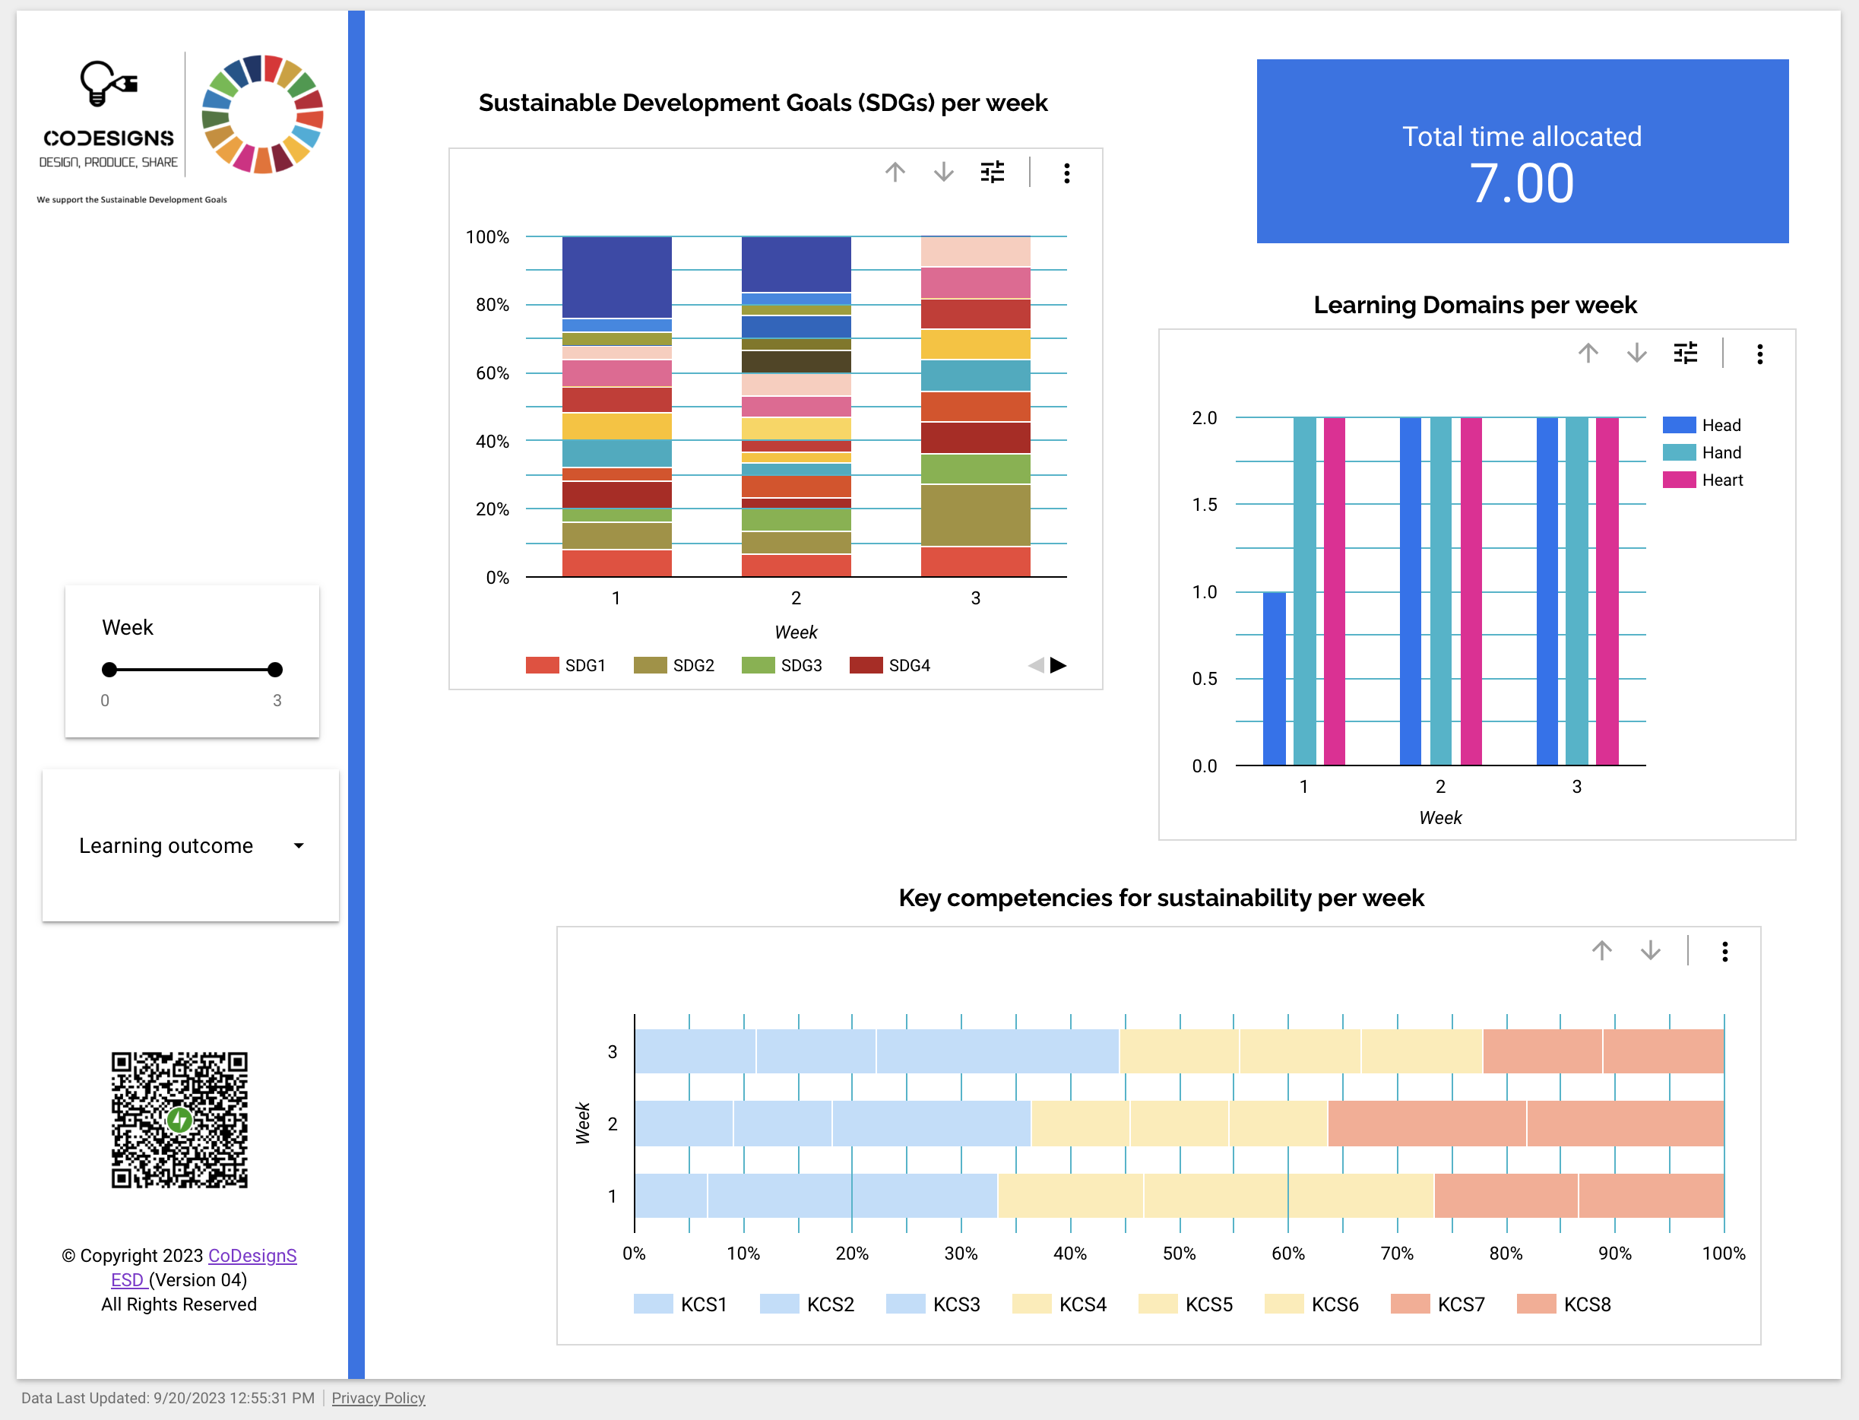
Task: Click the sort descending arrow on SDG chart
Action: click(x=942, y=173)
